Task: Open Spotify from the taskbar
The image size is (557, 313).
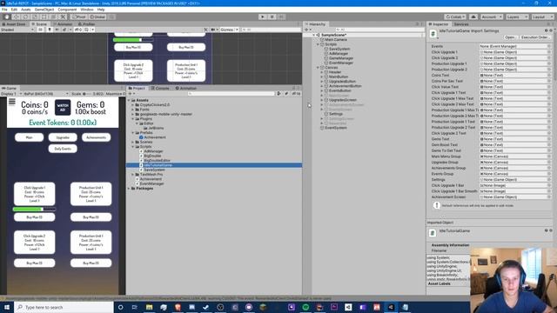Action: tap(305, 307)
